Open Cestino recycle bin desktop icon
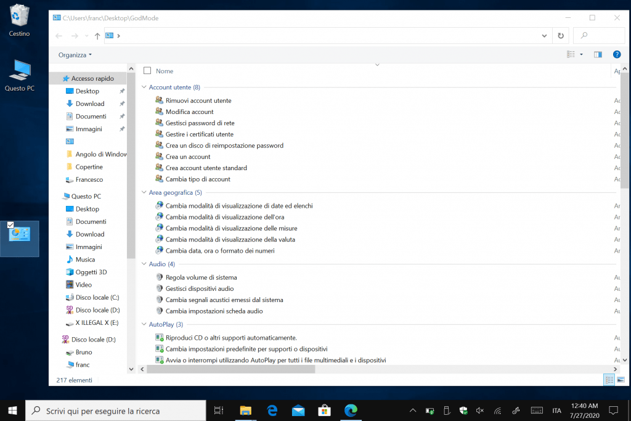Image resolution: width=631 pixels, height=421 pixels. tap(19, 20)
